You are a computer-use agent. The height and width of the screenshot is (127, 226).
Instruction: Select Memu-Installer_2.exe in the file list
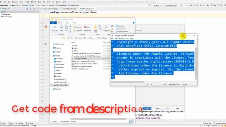[80, 69]
